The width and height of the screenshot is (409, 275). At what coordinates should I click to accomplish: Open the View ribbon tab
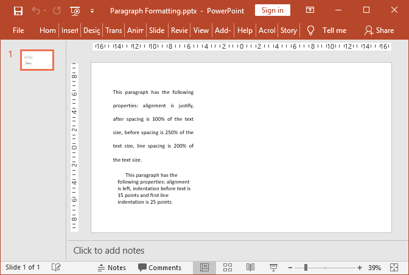point(200,30)
